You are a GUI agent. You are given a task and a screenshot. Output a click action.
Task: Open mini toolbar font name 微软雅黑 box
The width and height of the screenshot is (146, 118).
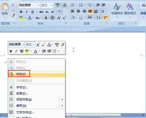click(x=16, y=44)
